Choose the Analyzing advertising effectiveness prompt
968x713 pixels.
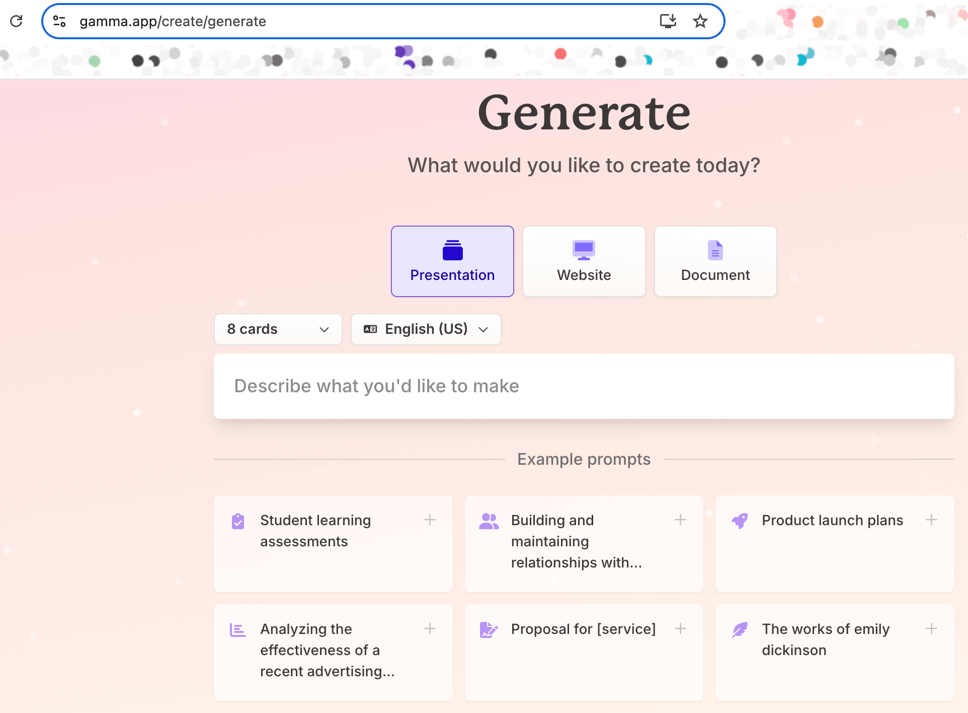point(333,653)
